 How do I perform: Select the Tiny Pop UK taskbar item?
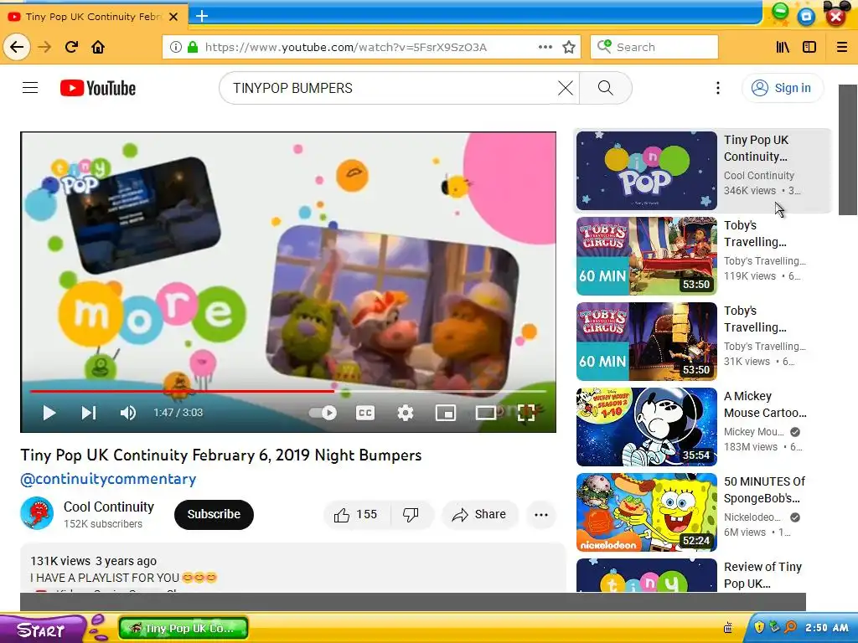183,629
